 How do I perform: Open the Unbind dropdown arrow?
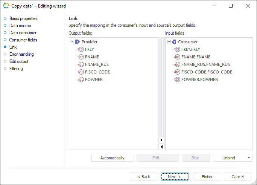[x=248, y=158]
